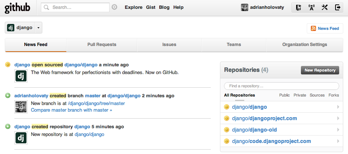348x154 pixels.
Task: Filter repositories by Public
Action: (x=284, y=95)
